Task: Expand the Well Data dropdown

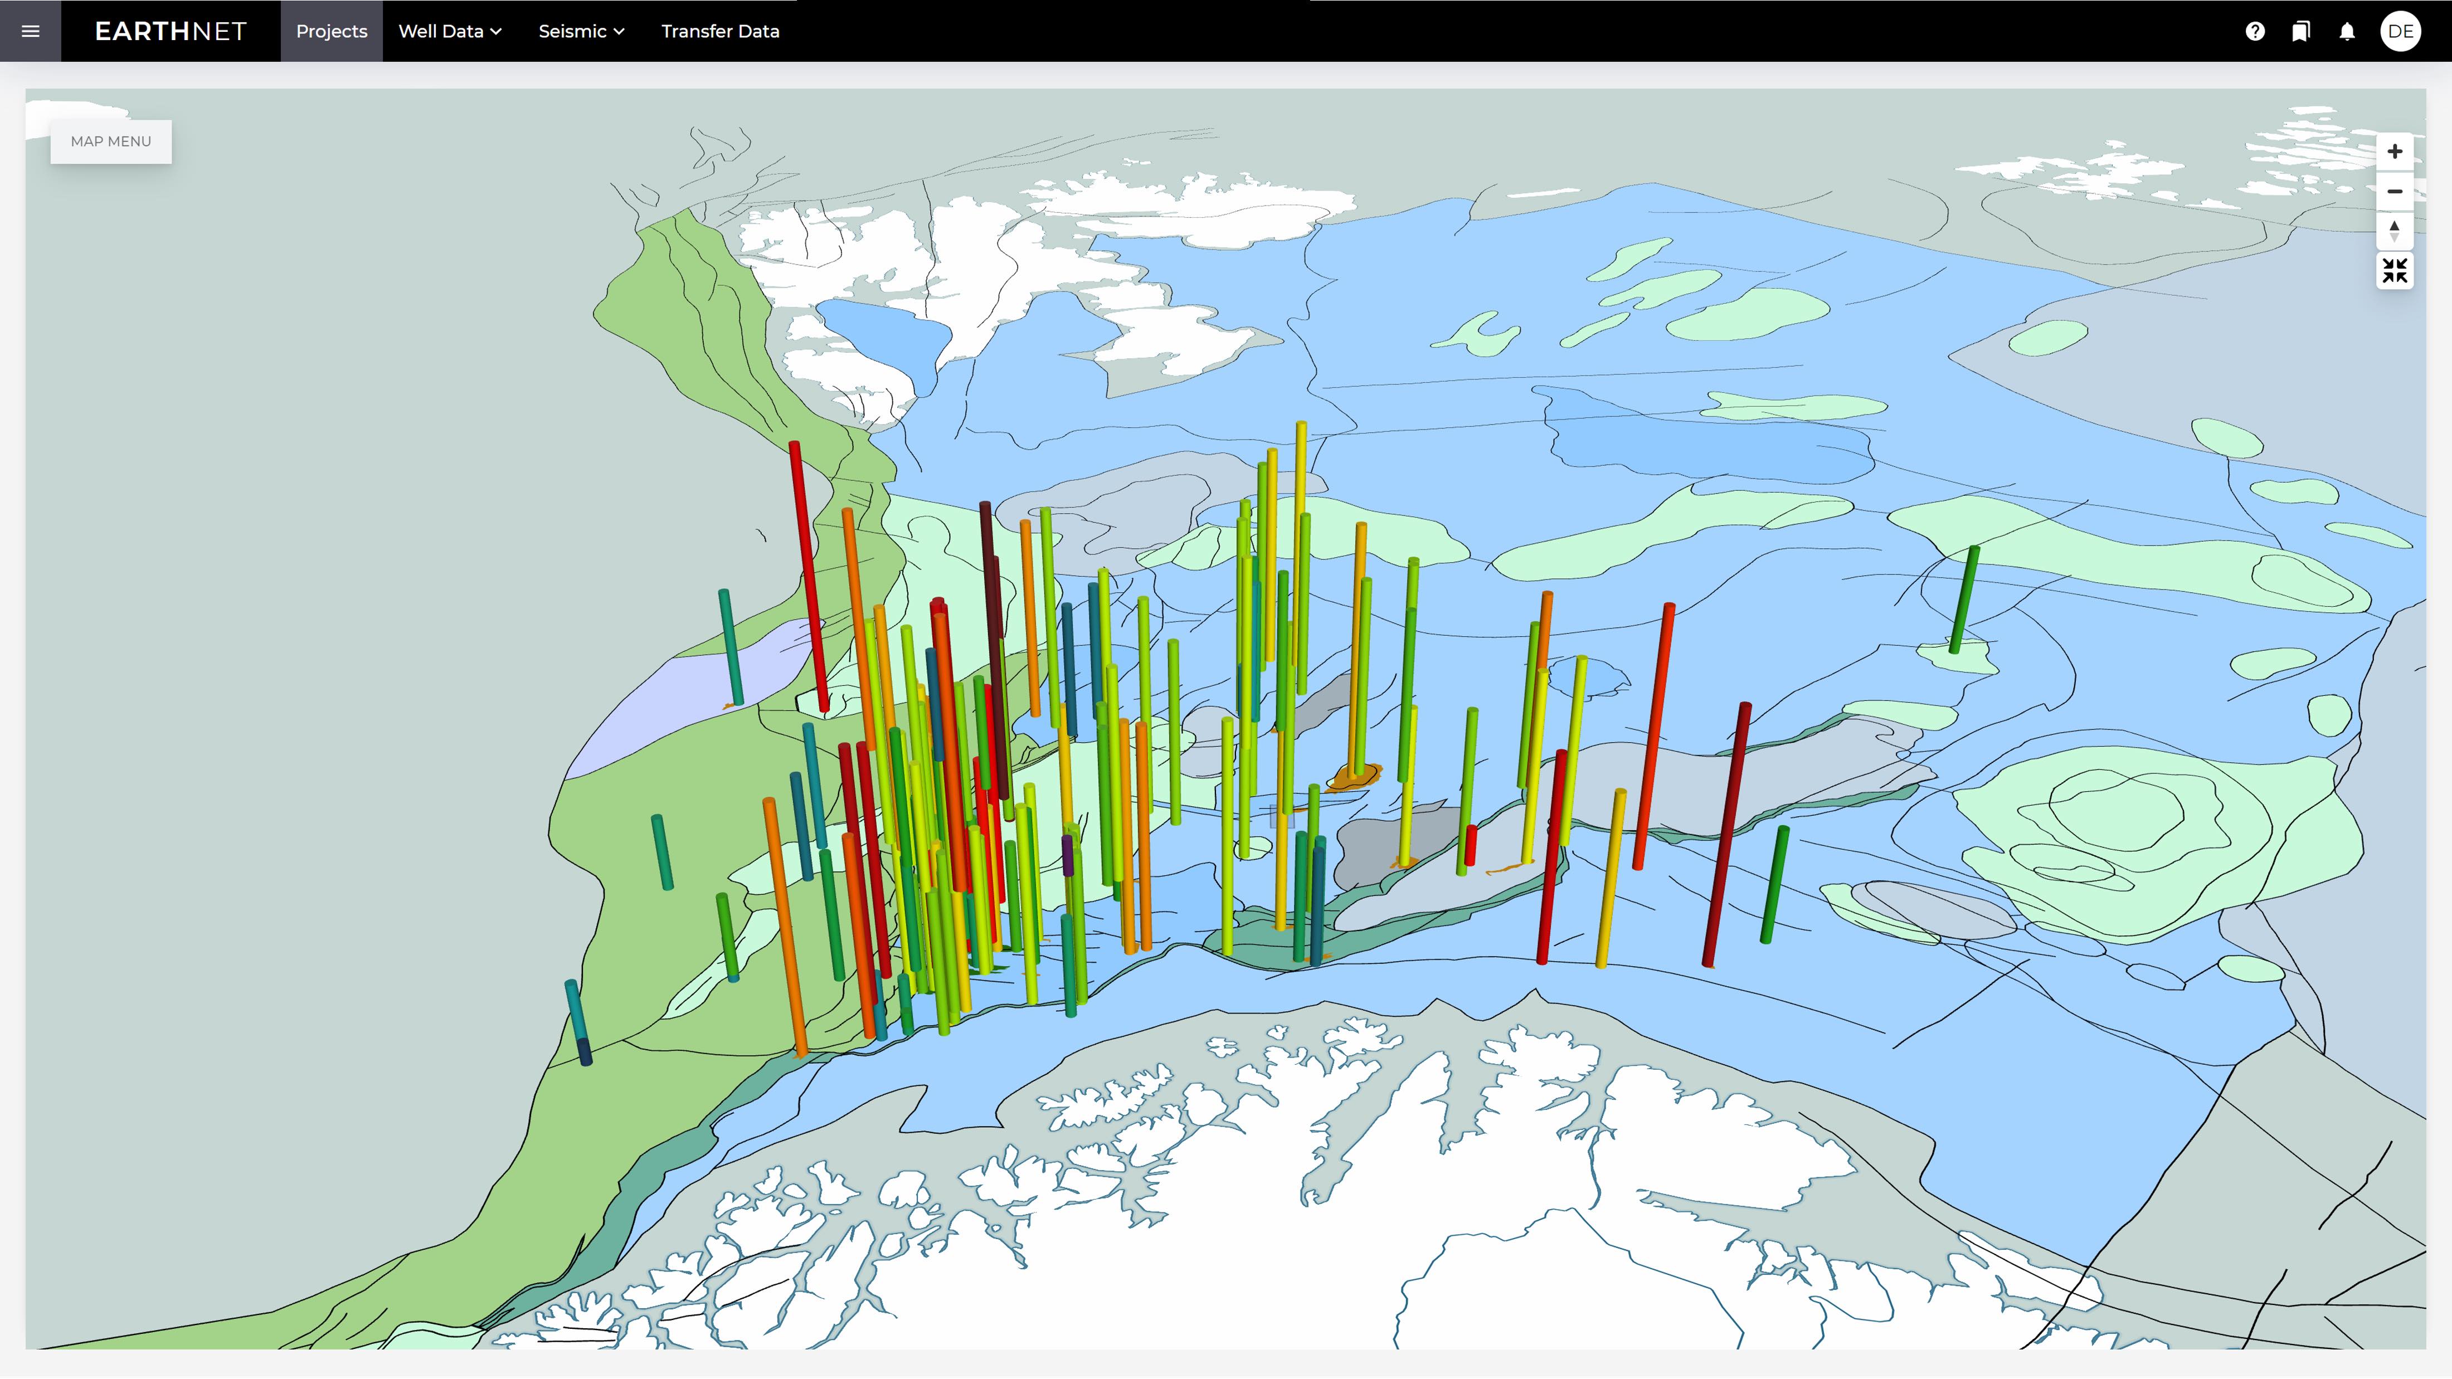Action: pos(449,31)
